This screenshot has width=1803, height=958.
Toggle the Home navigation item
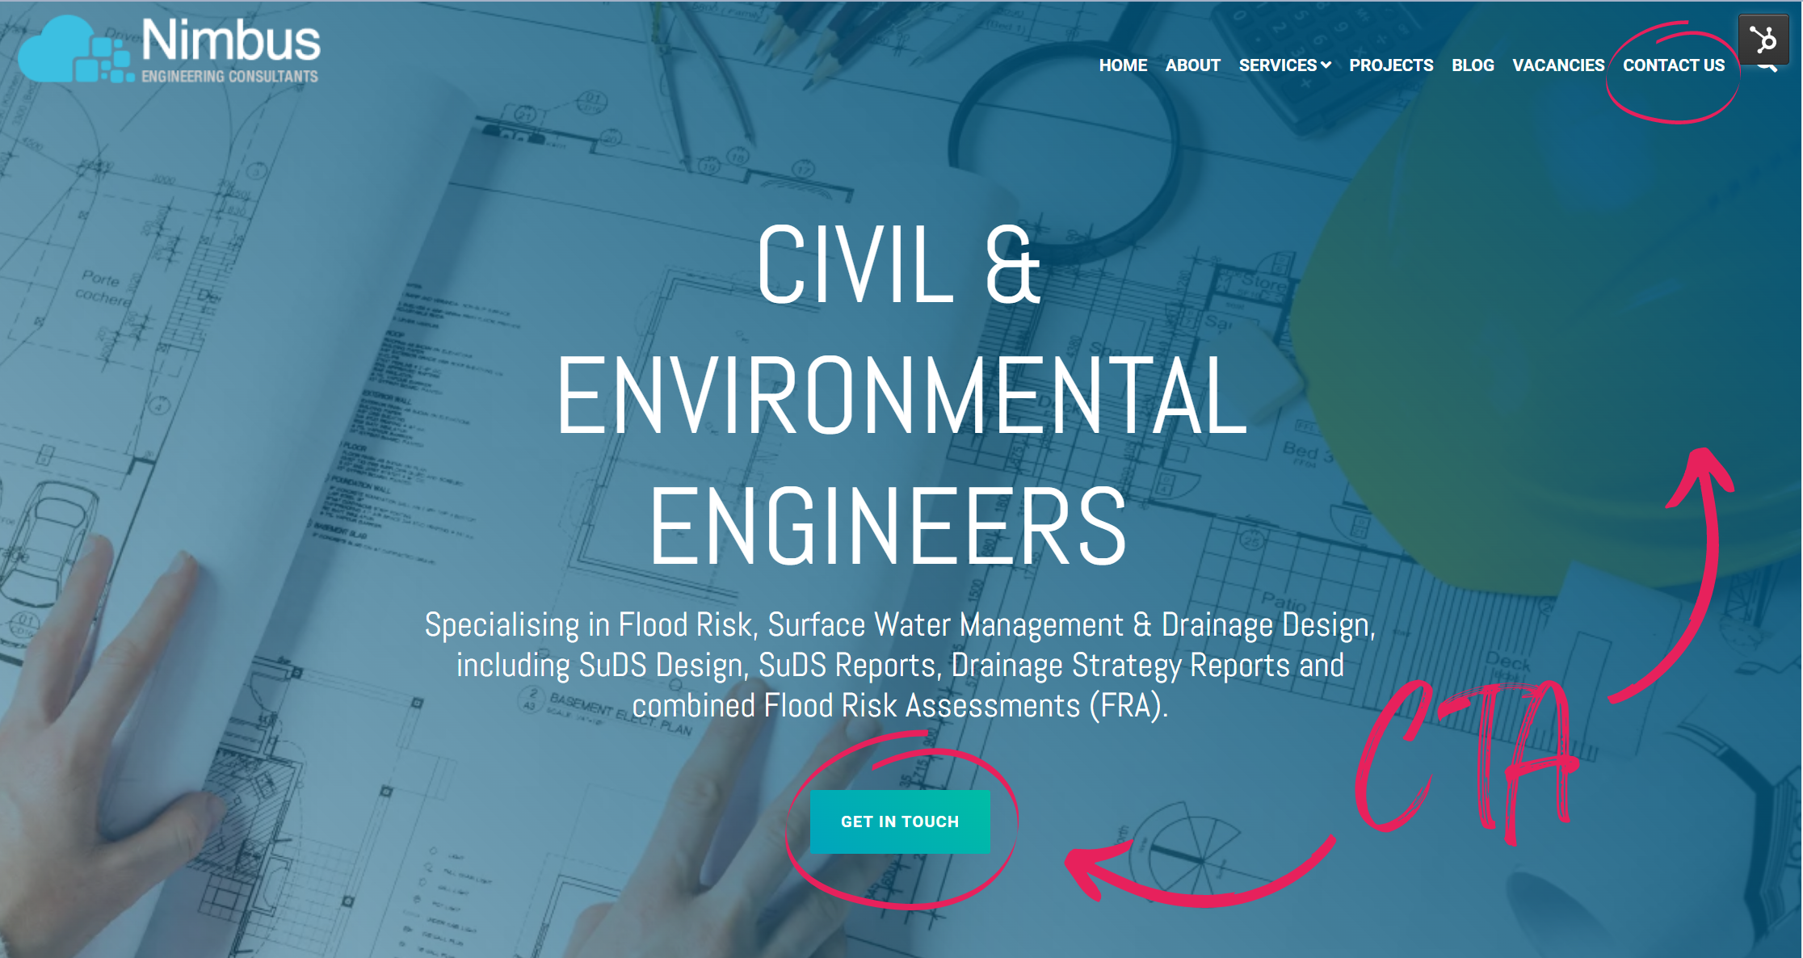click(x=1121, y=65)
